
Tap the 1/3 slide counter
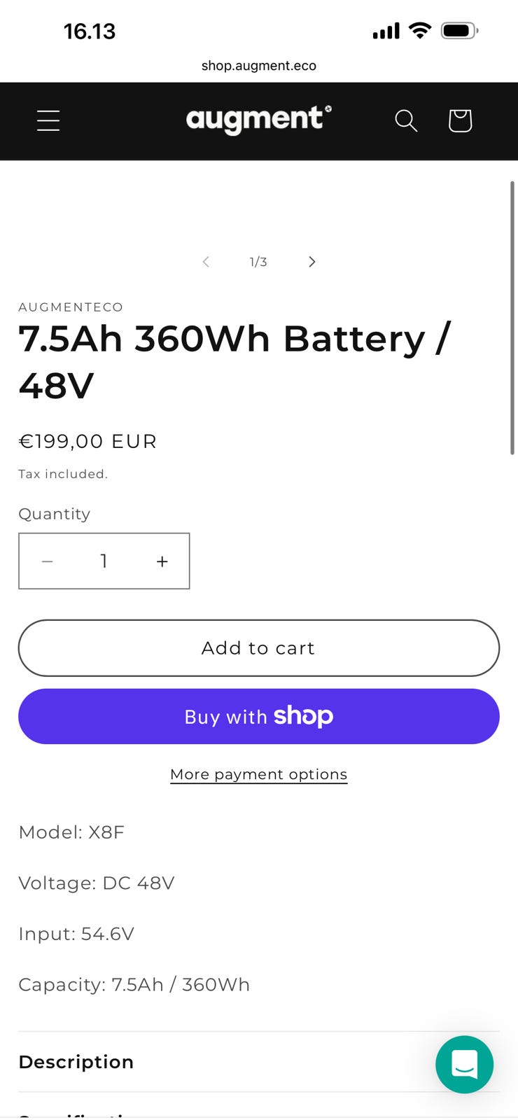point(258,262)
